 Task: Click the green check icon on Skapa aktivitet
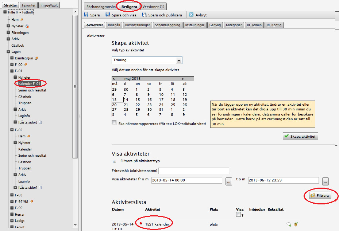coord(286,136)
